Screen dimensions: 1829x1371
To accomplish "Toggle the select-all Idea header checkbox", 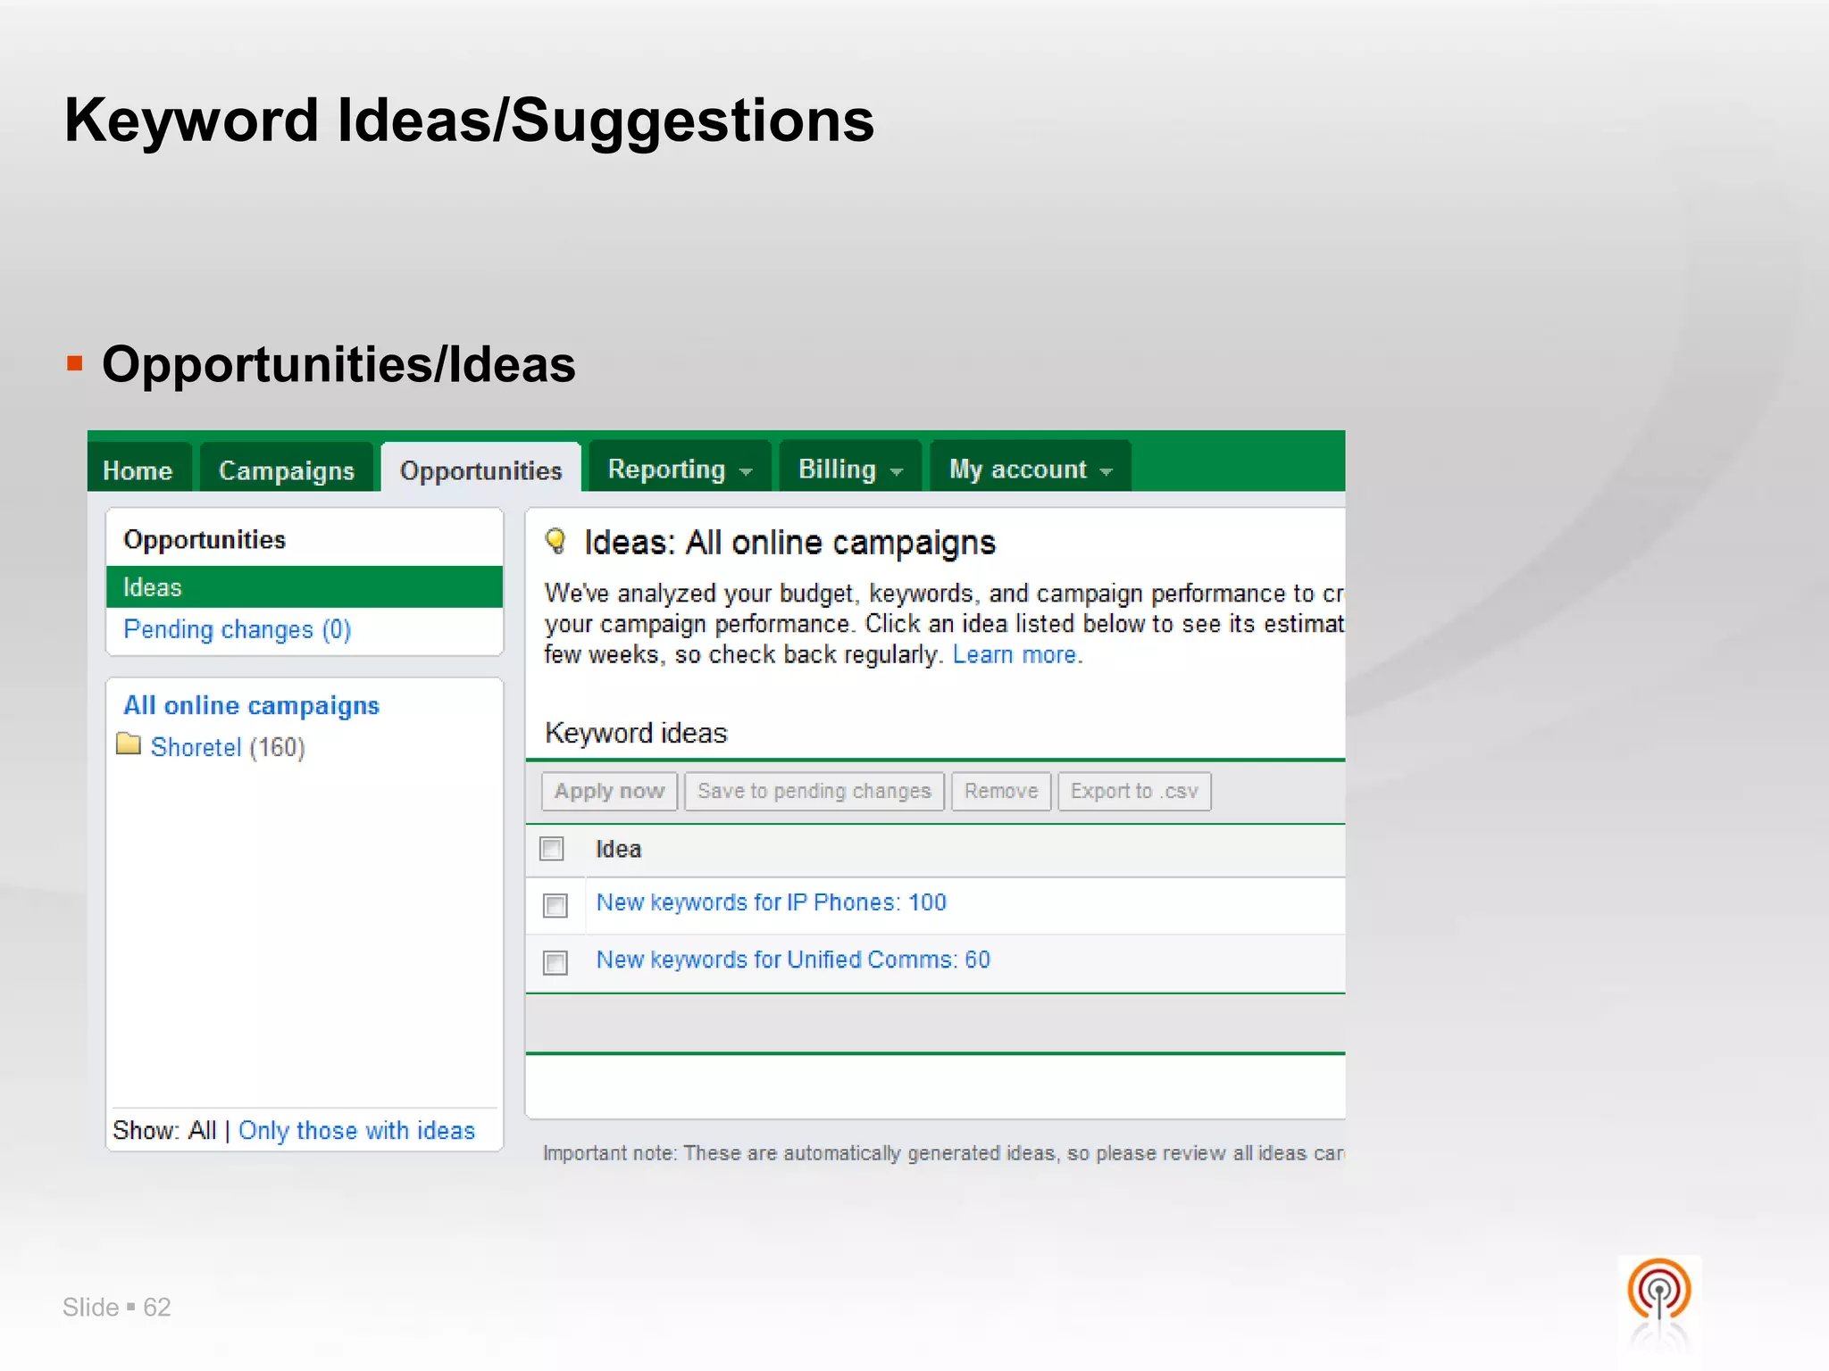I will (x=552, y=848).
